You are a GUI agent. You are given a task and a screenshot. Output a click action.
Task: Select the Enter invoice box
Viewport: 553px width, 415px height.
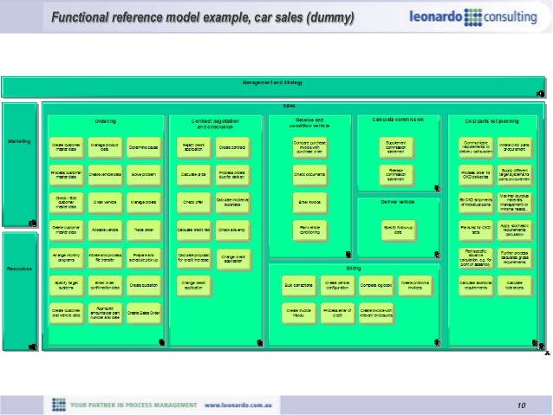(x=309, y=203)
